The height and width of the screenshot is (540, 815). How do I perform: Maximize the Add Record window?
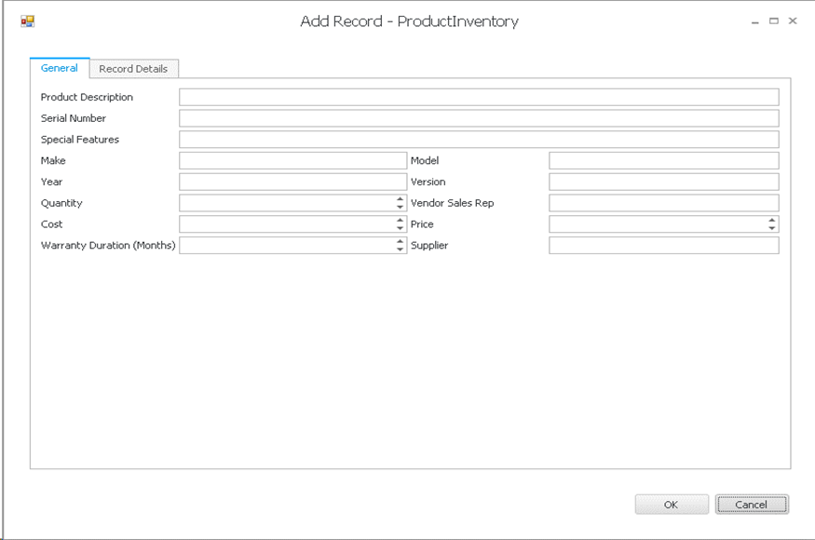(773, 20)
